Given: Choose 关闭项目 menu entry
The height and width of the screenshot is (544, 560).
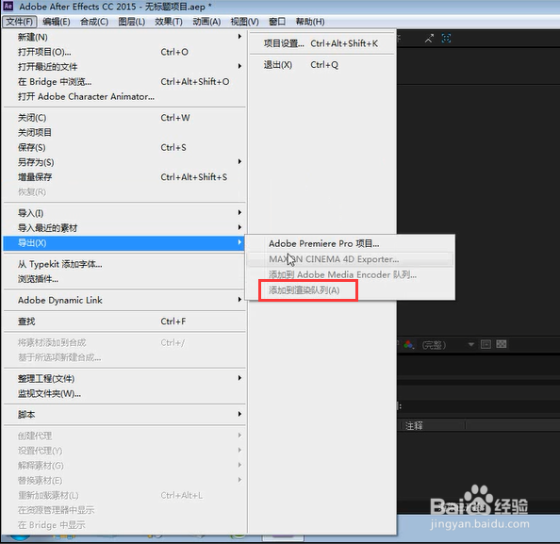Looking at the screenshot, I should click(x=124, y=133).
